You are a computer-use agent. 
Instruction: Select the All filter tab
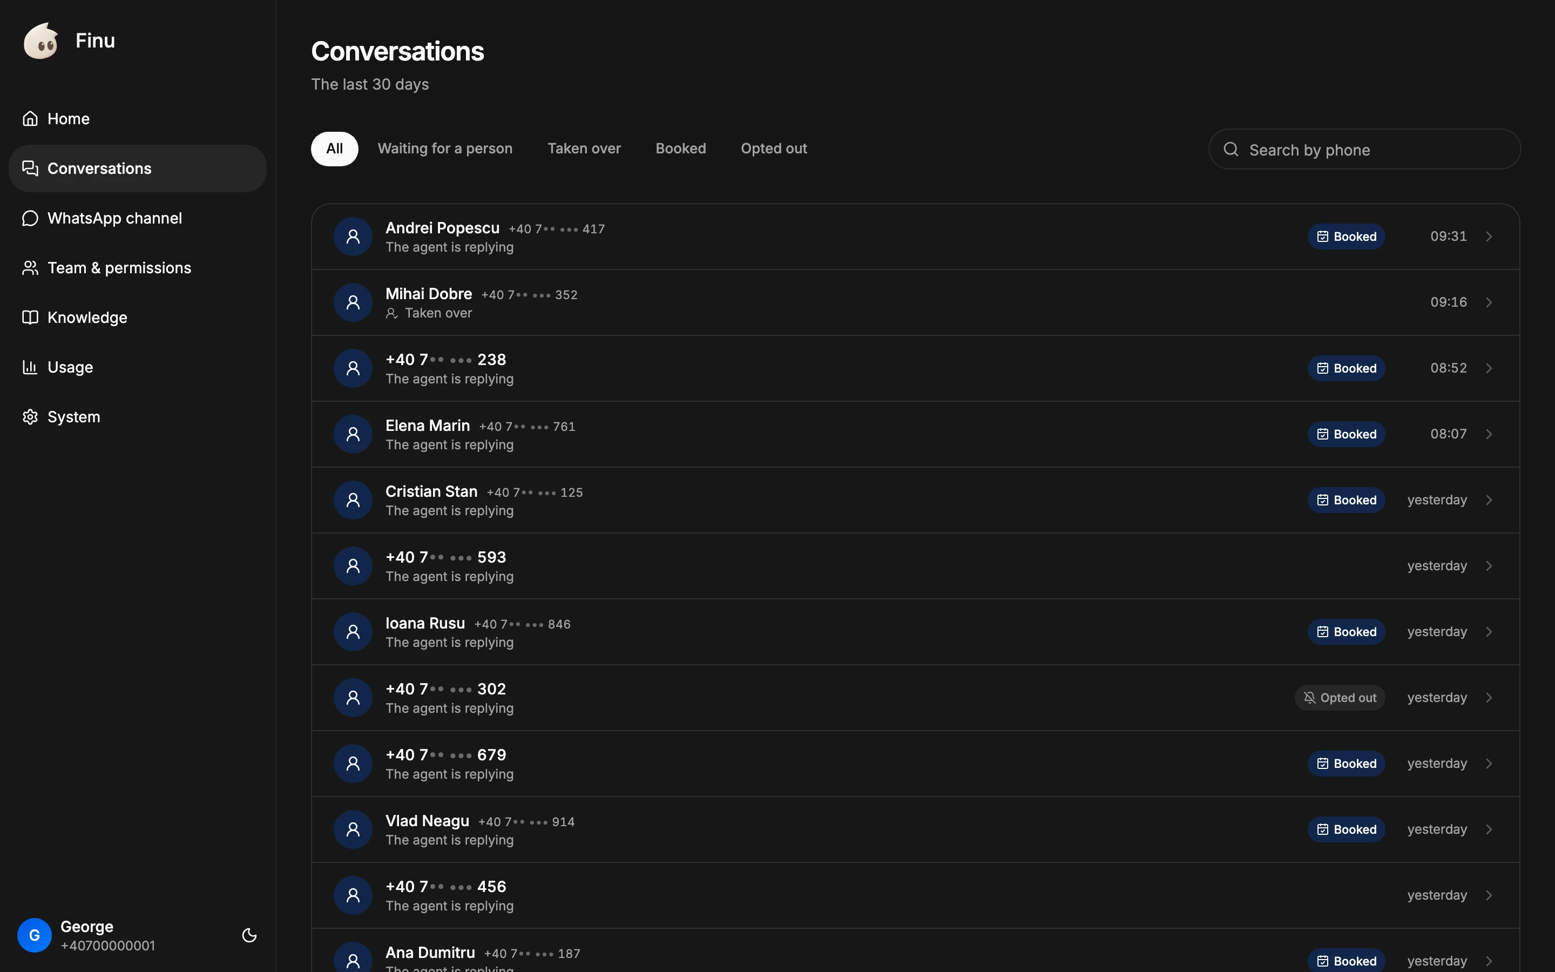[335, 148]
